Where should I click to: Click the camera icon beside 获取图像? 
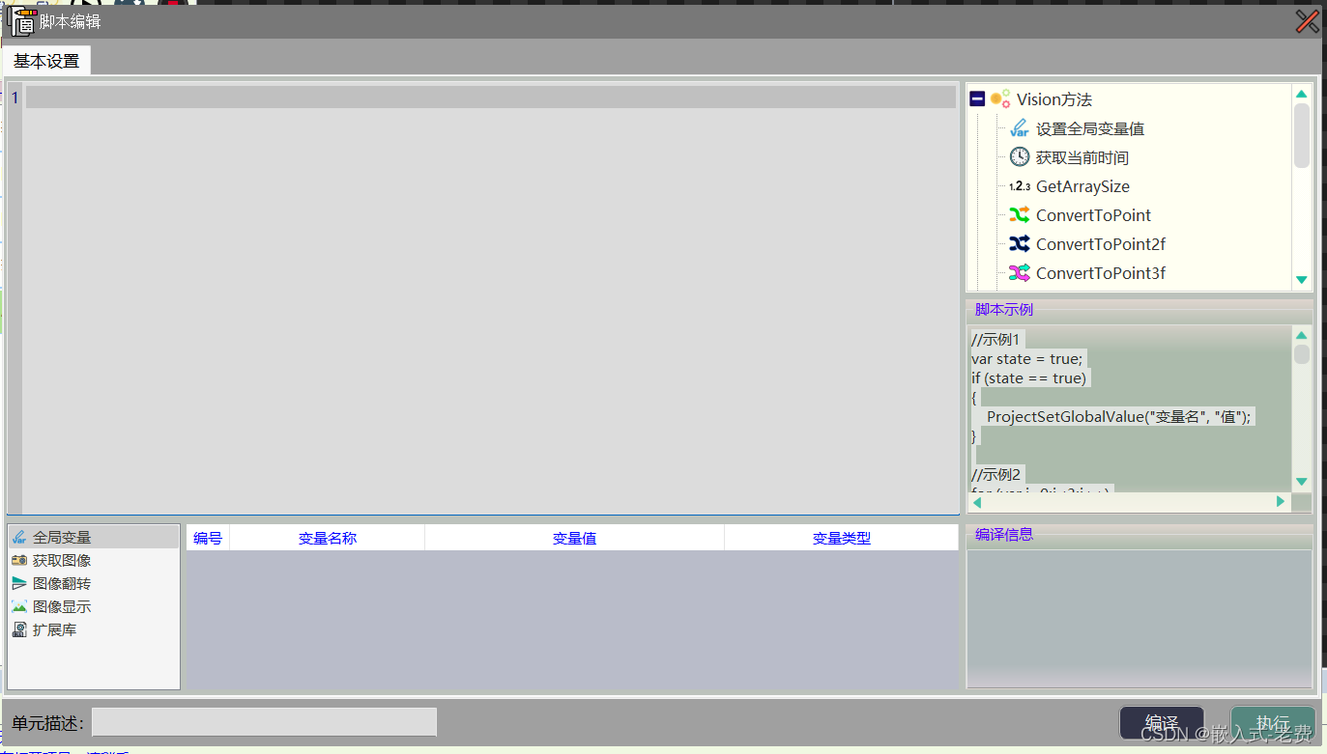click(19, 560)
